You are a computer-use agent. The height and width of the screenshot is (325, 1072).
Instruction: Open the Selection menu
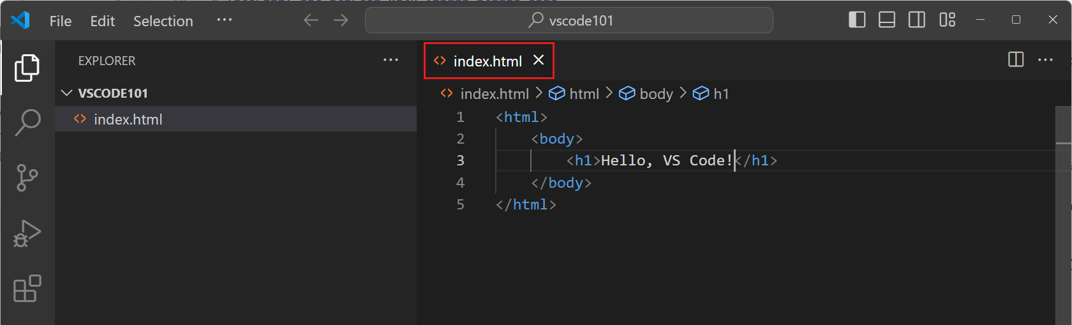click(x=163, y=21)
